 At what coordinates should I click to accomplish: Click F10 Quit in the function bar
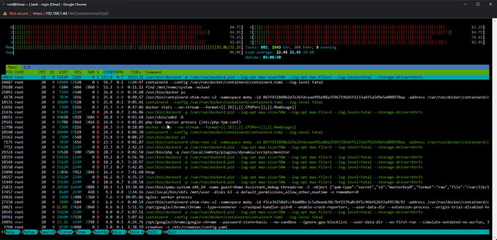pos(168,232)
